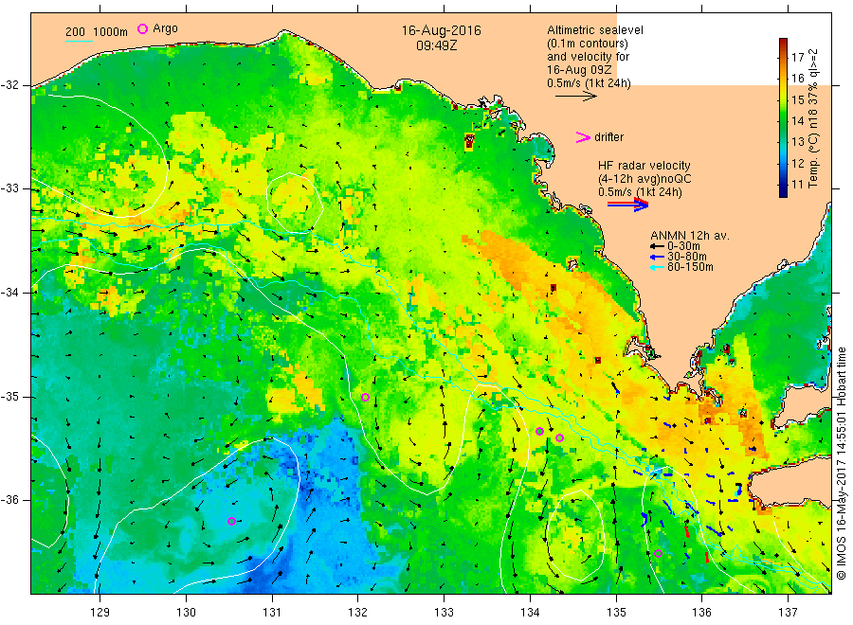Click the magenta Argo circle in the legend

(x=142, y=28)
